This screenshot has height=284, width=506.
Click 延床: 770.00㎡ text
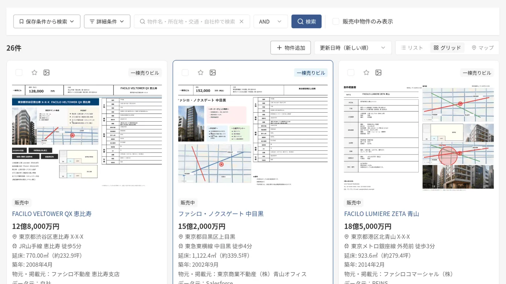47,255
